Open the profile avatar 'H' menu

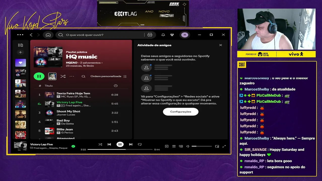[x=185, y=35]
